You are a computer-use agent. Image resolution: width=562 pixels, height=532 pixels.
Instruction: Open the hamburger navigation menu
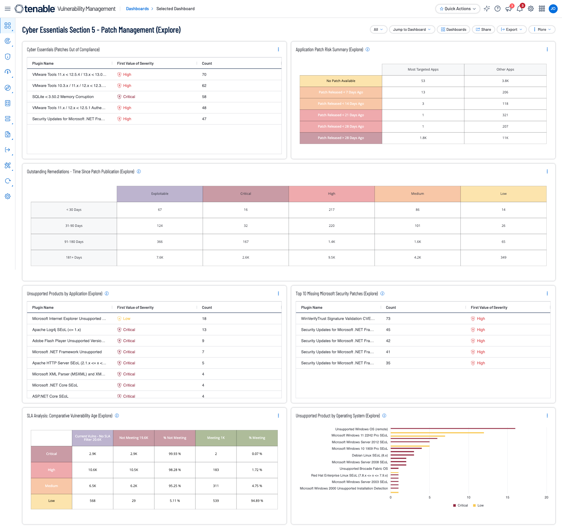(8, 9)
